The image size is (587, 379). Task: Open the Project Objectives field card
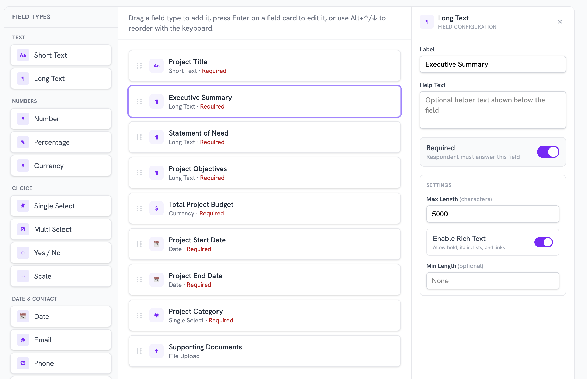point(265,173)
